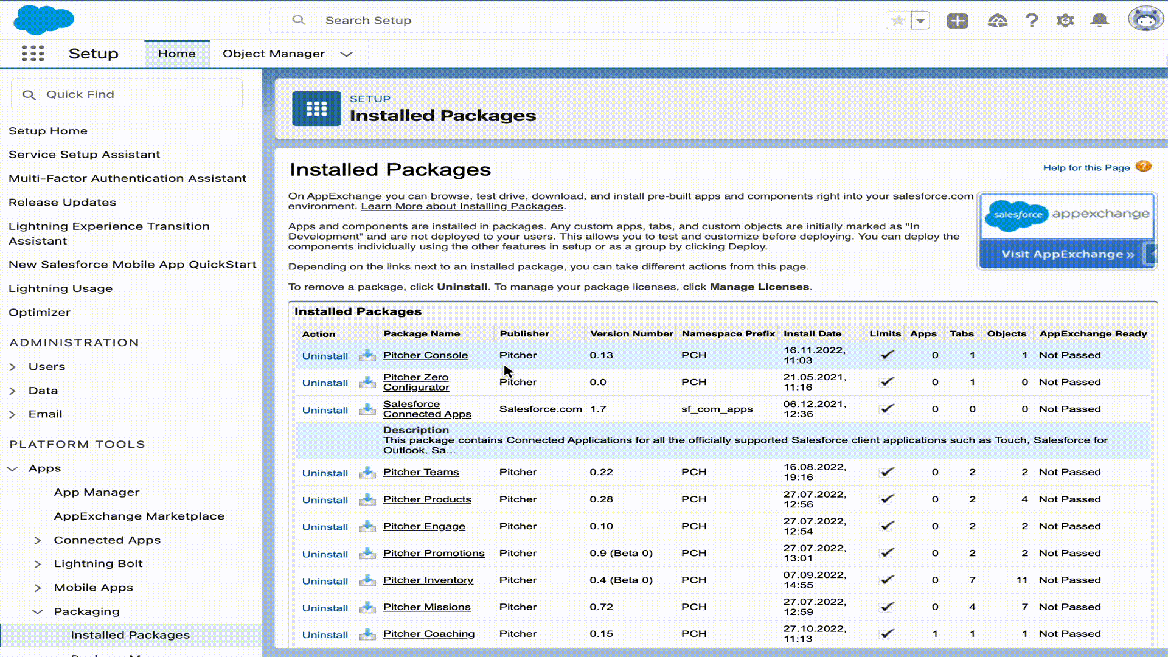Collapse the Packaging tree node
Viewport: 1168px width, 657px height.
(x=38, y=611)
